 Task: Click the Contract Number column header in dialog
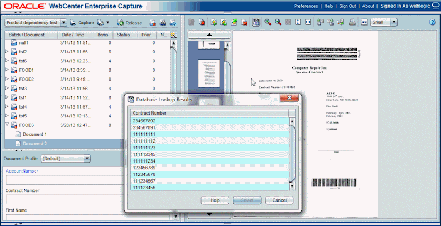pyautogui.click(x=210, y=113)
